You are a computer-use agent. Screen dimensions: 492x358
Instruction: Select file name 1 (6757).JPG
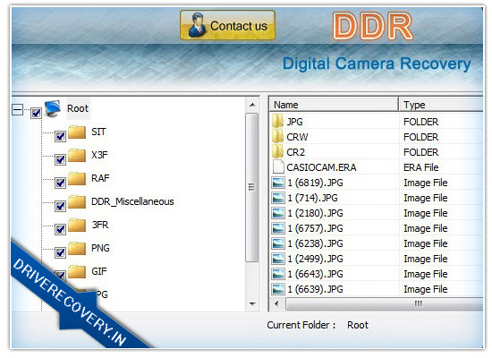[x=315, y=228]
